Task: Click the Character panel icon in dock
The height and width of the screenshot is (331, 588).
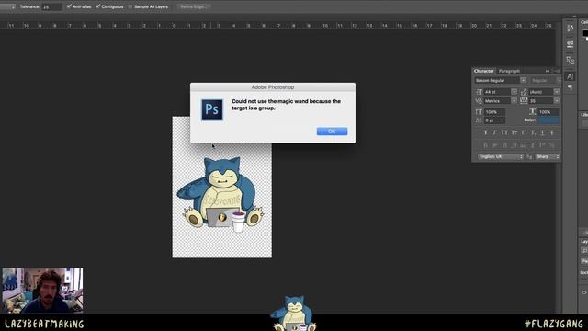Action: 570,76
